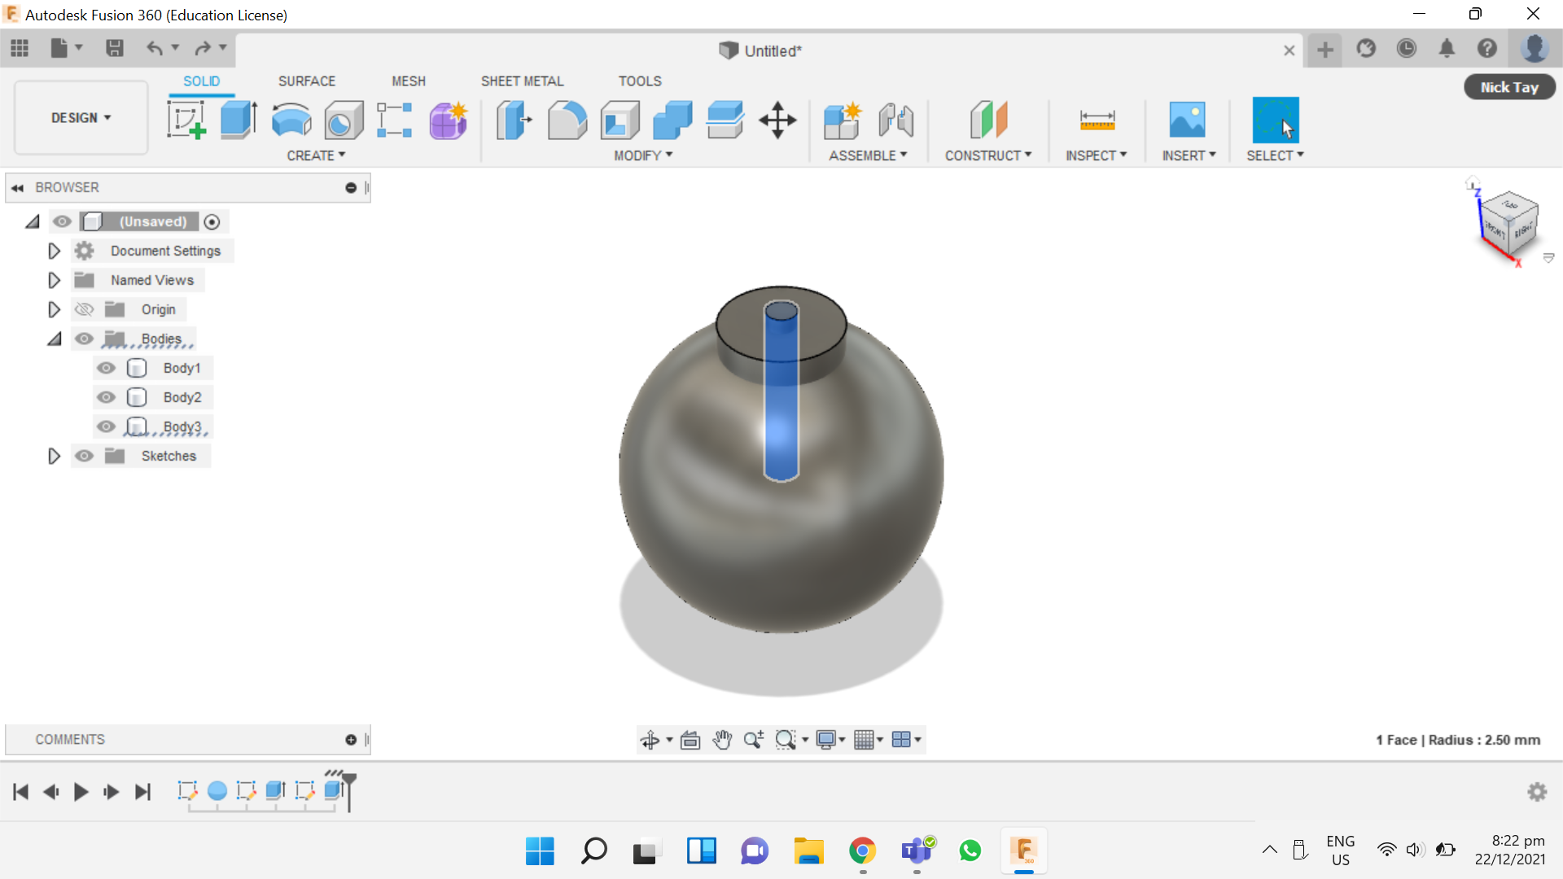Toggle visibility of Body3
The width and height of the screenshot is (1563, 879).
pyautogui.click(x=106, y=426)
